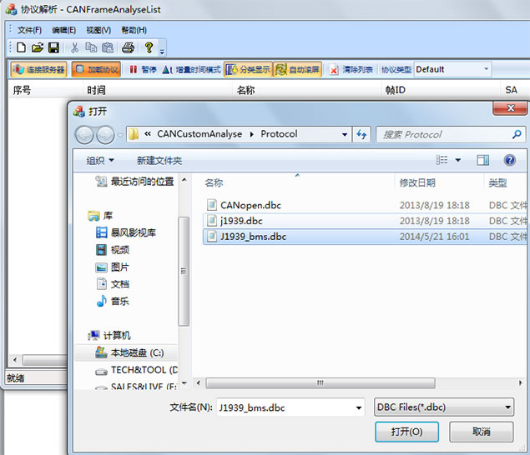Viewport: 530px width, 455px height.
Task: Toggle 分类显示 classified display mode
Action: (248, 70)
